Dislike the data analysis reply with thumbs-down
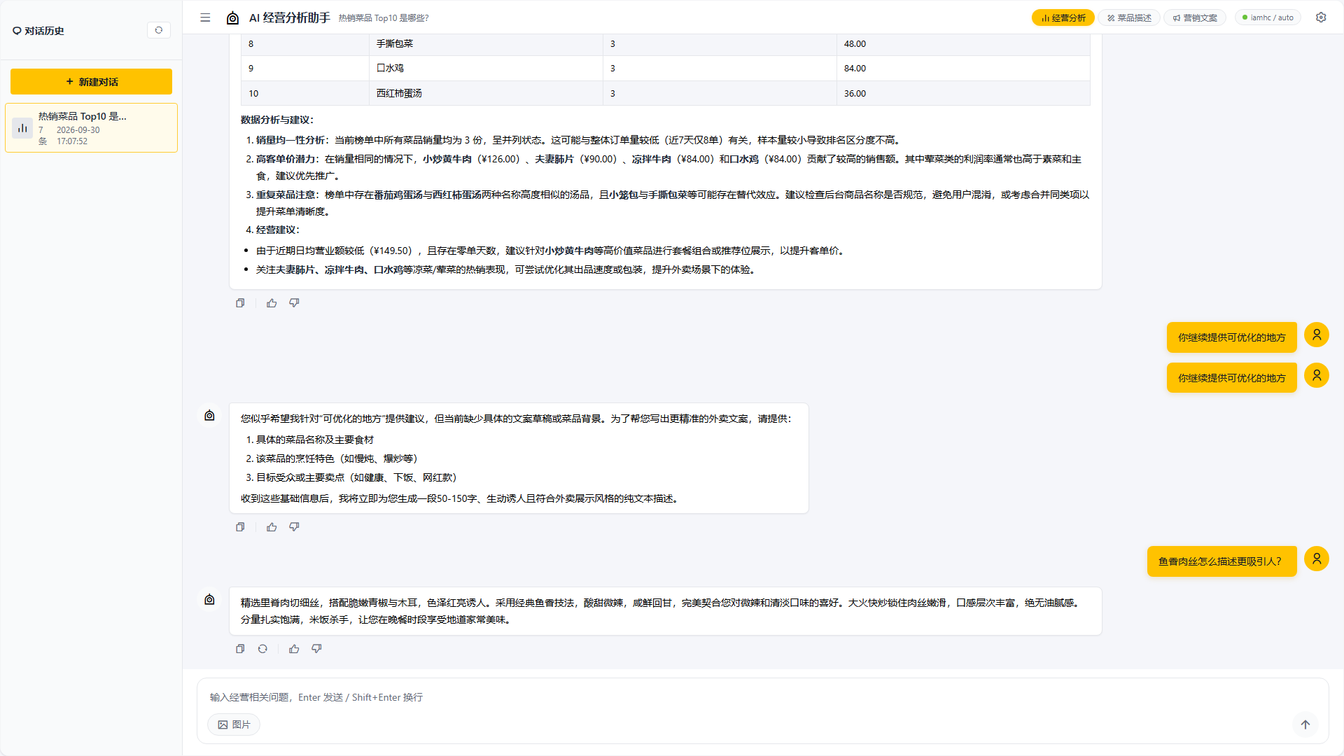 click(294, 303)
